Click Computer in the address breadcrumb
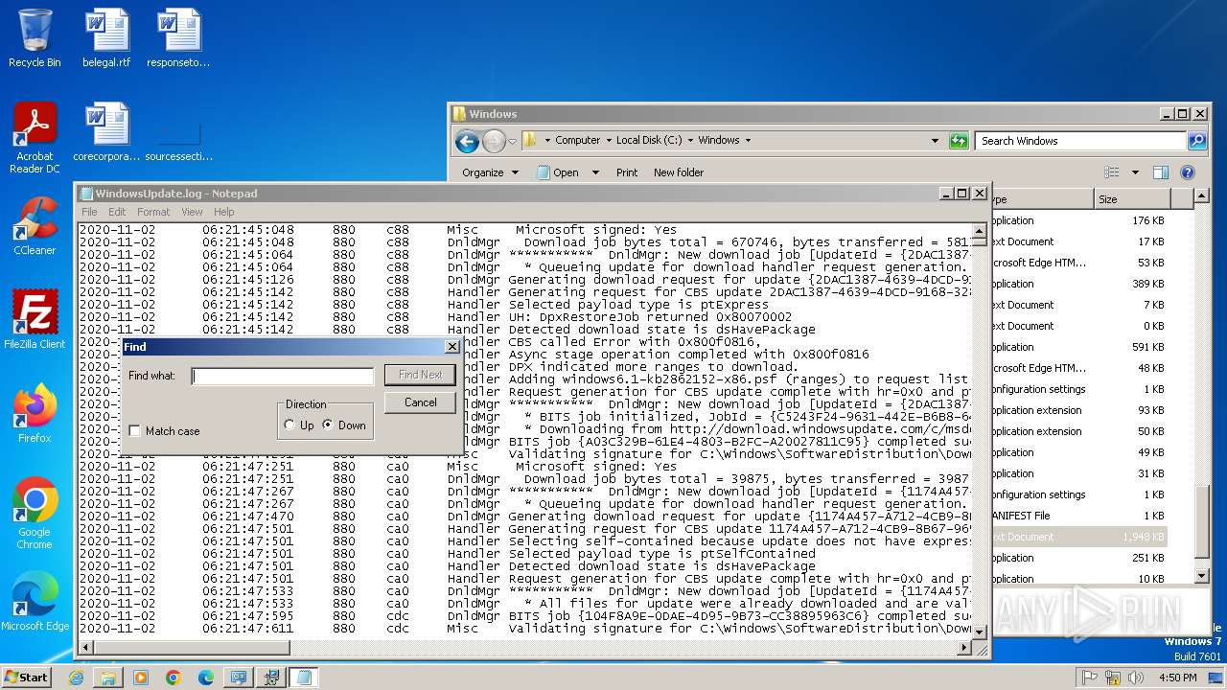The image size is (1227, 690). [578, 140]
